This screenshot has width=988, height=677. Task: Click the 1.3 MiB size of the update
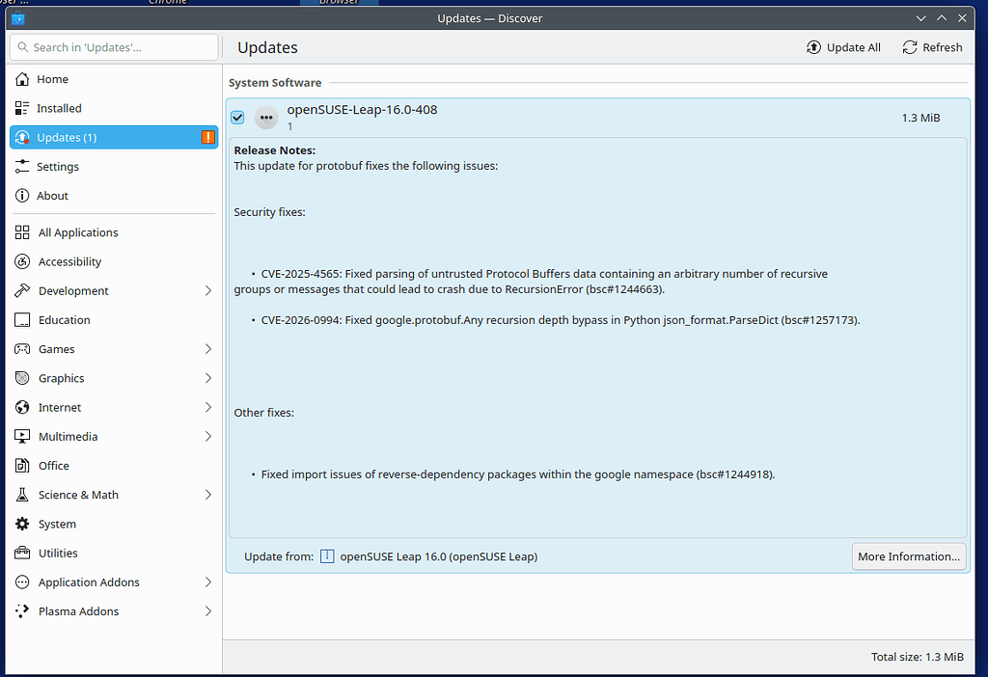920,118
